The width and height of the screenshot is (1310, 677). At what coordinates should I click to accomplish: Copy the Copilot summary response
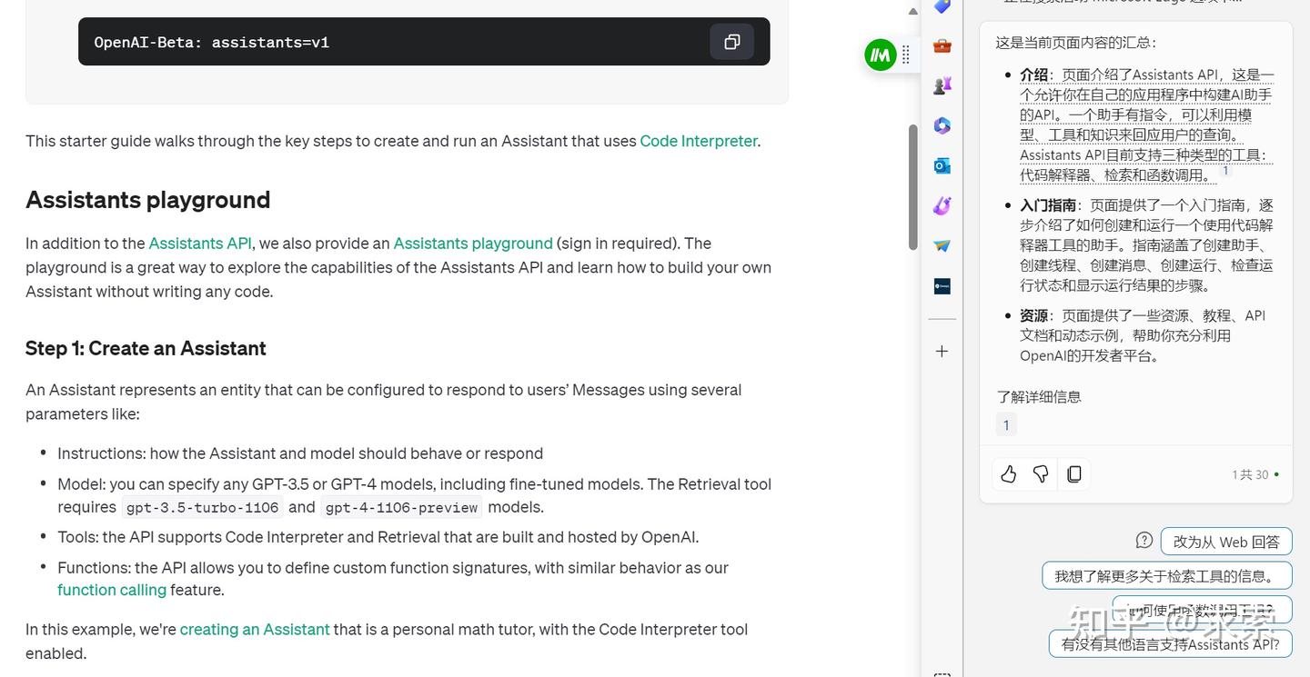point(1074,473)
